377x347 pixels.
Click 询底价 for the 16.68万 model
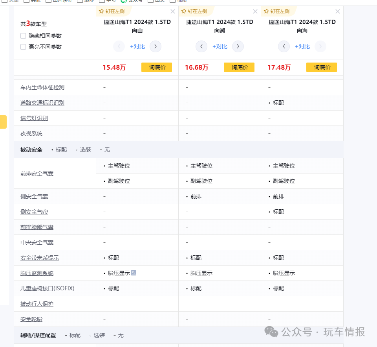pyautogui.click(x=239, y=67)
